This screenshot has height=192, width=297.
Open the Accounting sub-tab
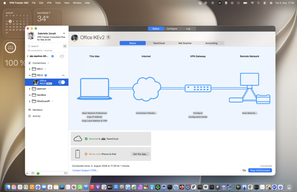pos(211,43)
